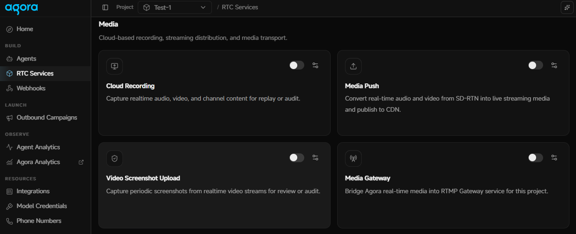
Task: Open Phone Numbers page
Action: (45, 221)
